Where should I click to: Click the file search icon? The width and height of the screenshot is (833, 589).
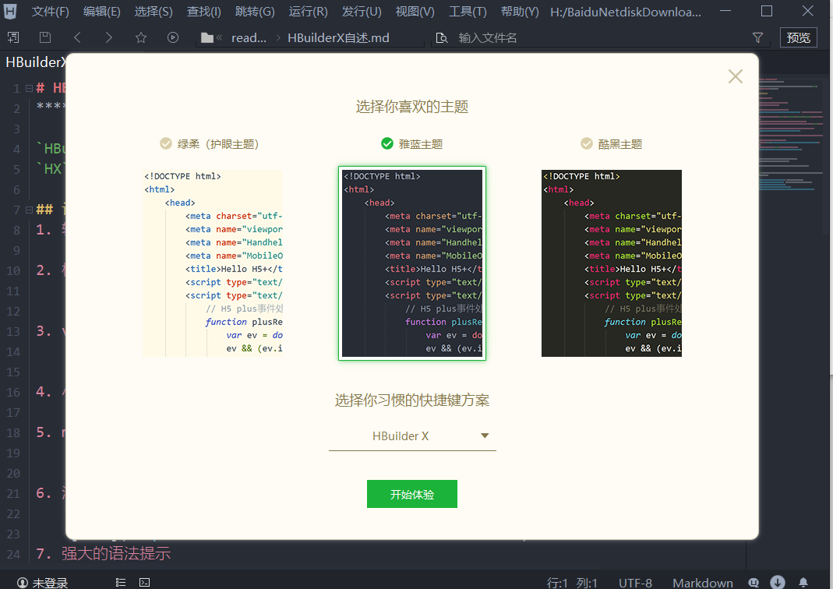[442, 37]
